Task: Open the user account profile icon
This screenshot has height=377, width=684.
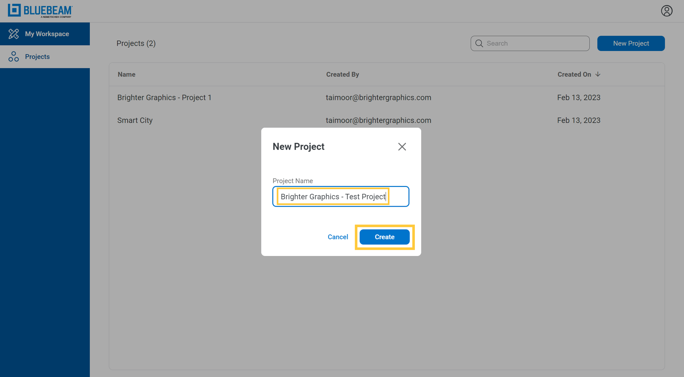Action: tap(667, 11)
